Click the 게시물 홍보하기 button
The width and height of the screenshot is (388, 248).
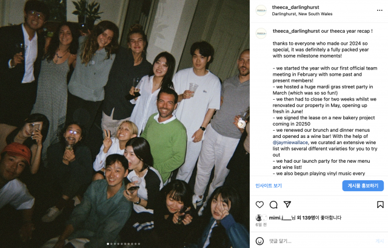363,186
